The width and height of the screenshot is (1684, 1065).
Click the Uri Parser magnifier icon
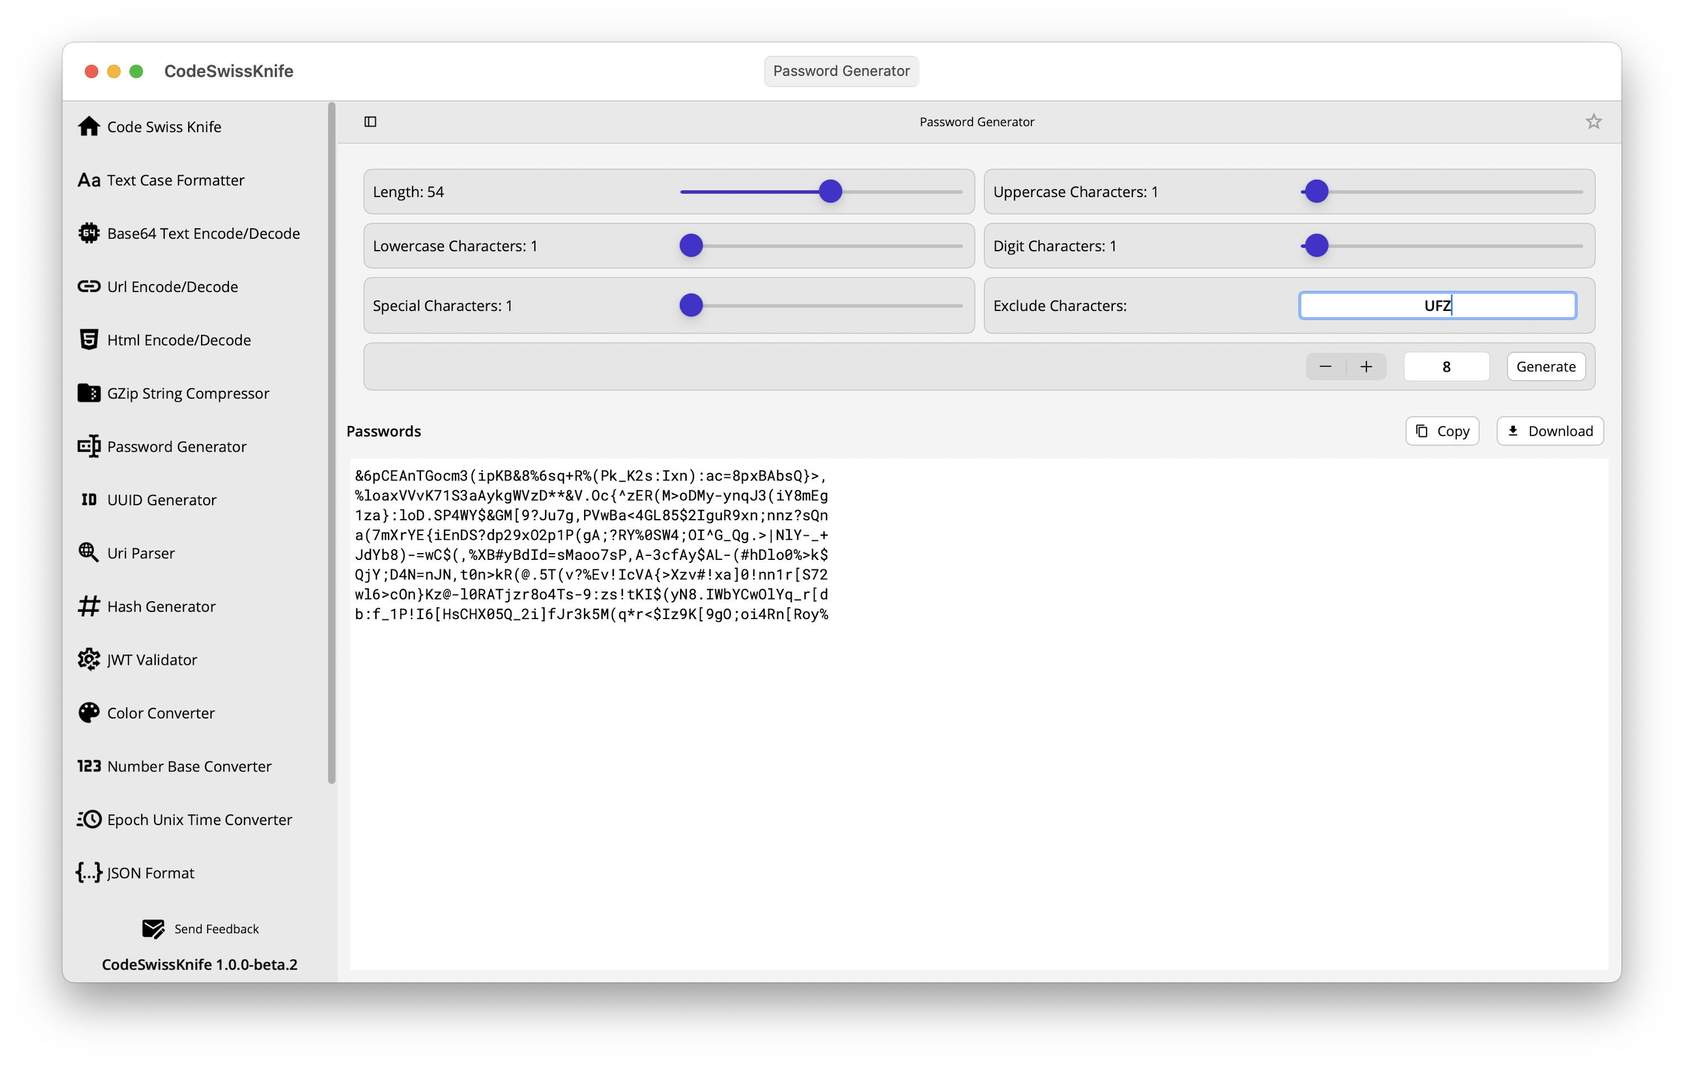(x=89, y=553)
